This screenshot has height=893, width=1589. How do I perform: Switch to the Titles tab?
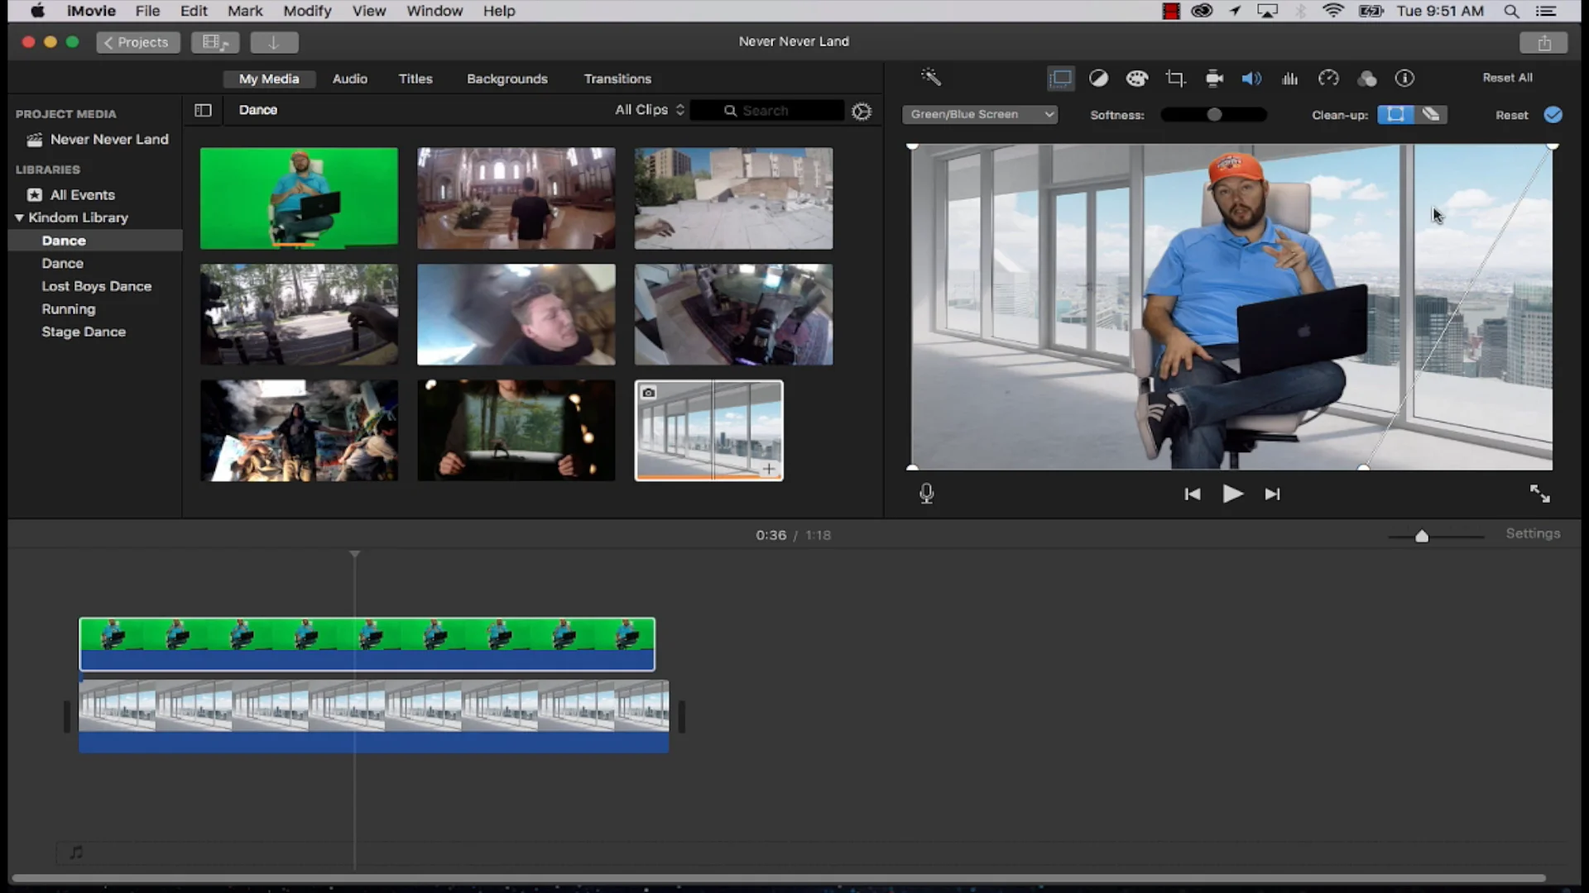tap(415, 79)
